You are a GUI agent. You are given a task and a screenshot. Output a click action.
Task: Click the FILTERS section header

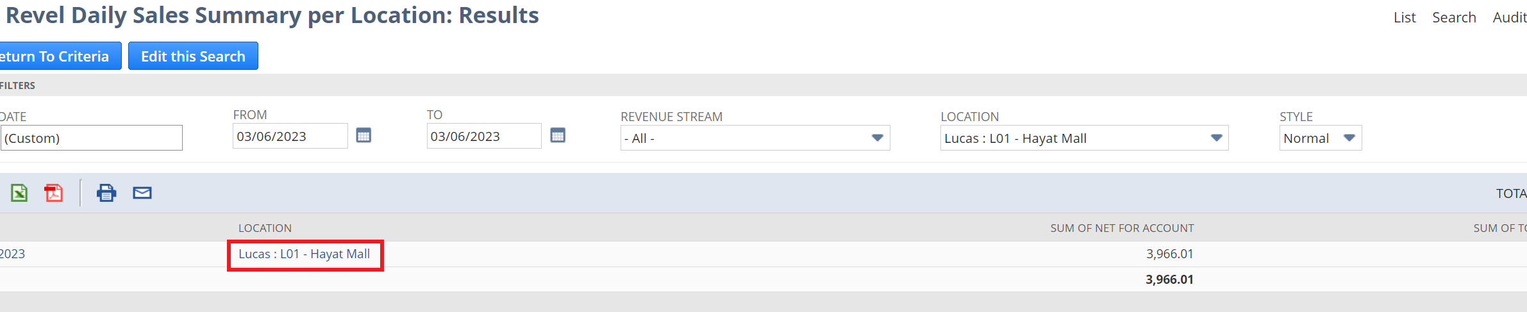[17, 85]
